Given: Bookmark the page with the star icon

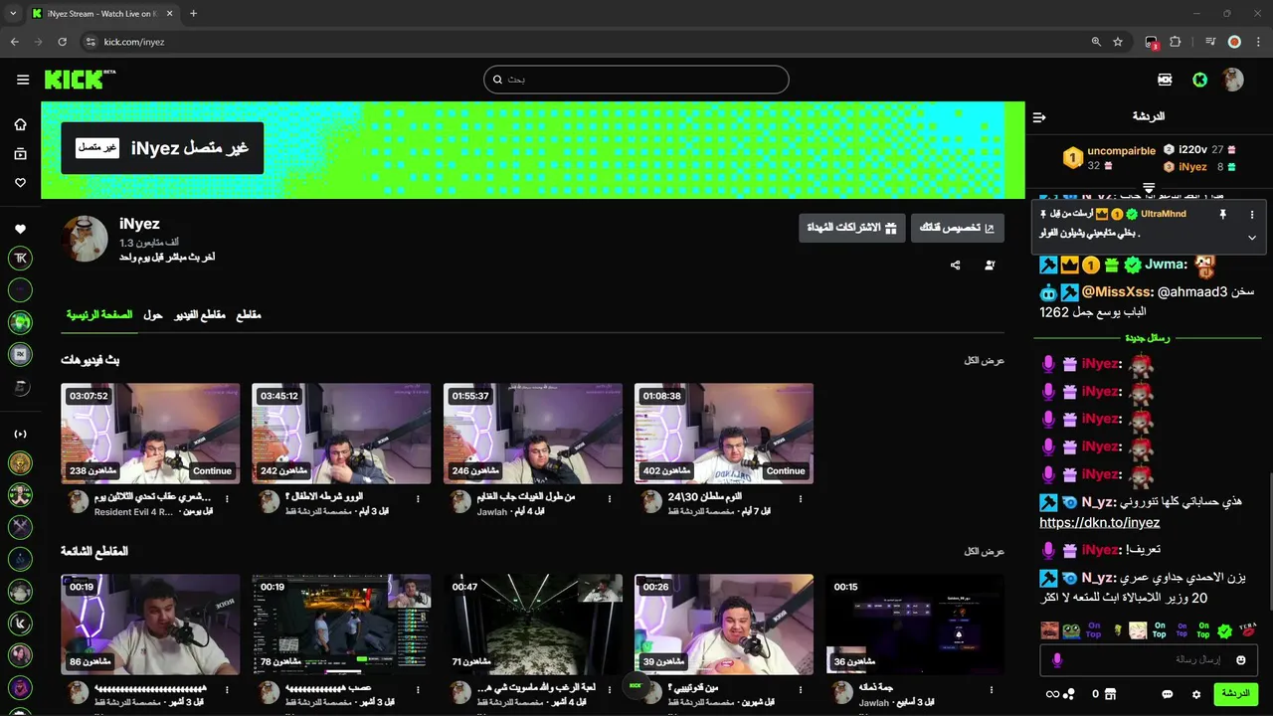Looking at the screenshot, I should 1118,42.
